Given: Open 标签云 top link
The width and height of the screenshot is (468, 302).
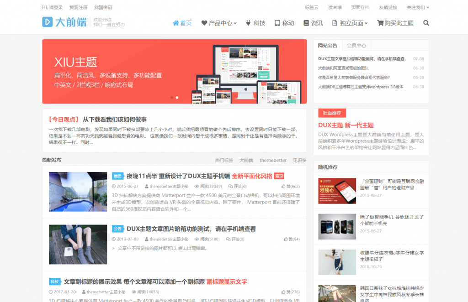Looking at the screenshot, I should click(312, 7).
